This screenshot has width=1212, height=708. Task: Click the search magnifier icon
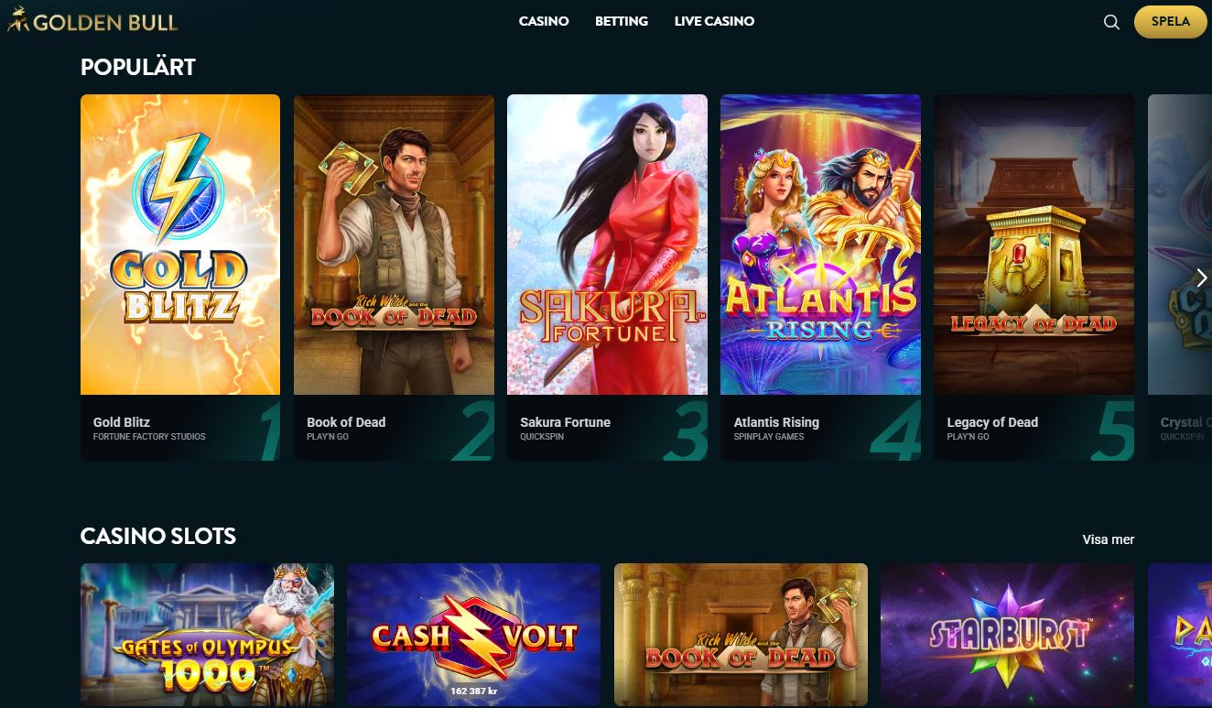coord(1111,22)
